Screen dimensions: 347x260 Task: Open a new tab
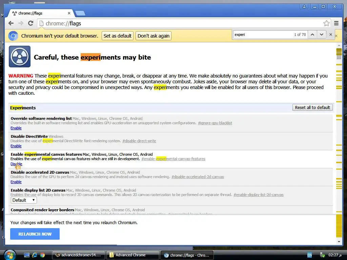[80, 14]
